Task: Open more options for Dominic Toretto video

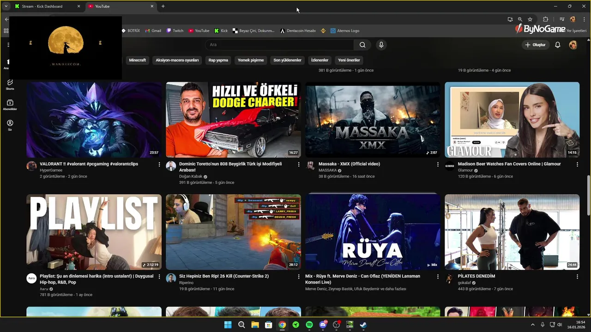Action: click(x=299, y=164)
